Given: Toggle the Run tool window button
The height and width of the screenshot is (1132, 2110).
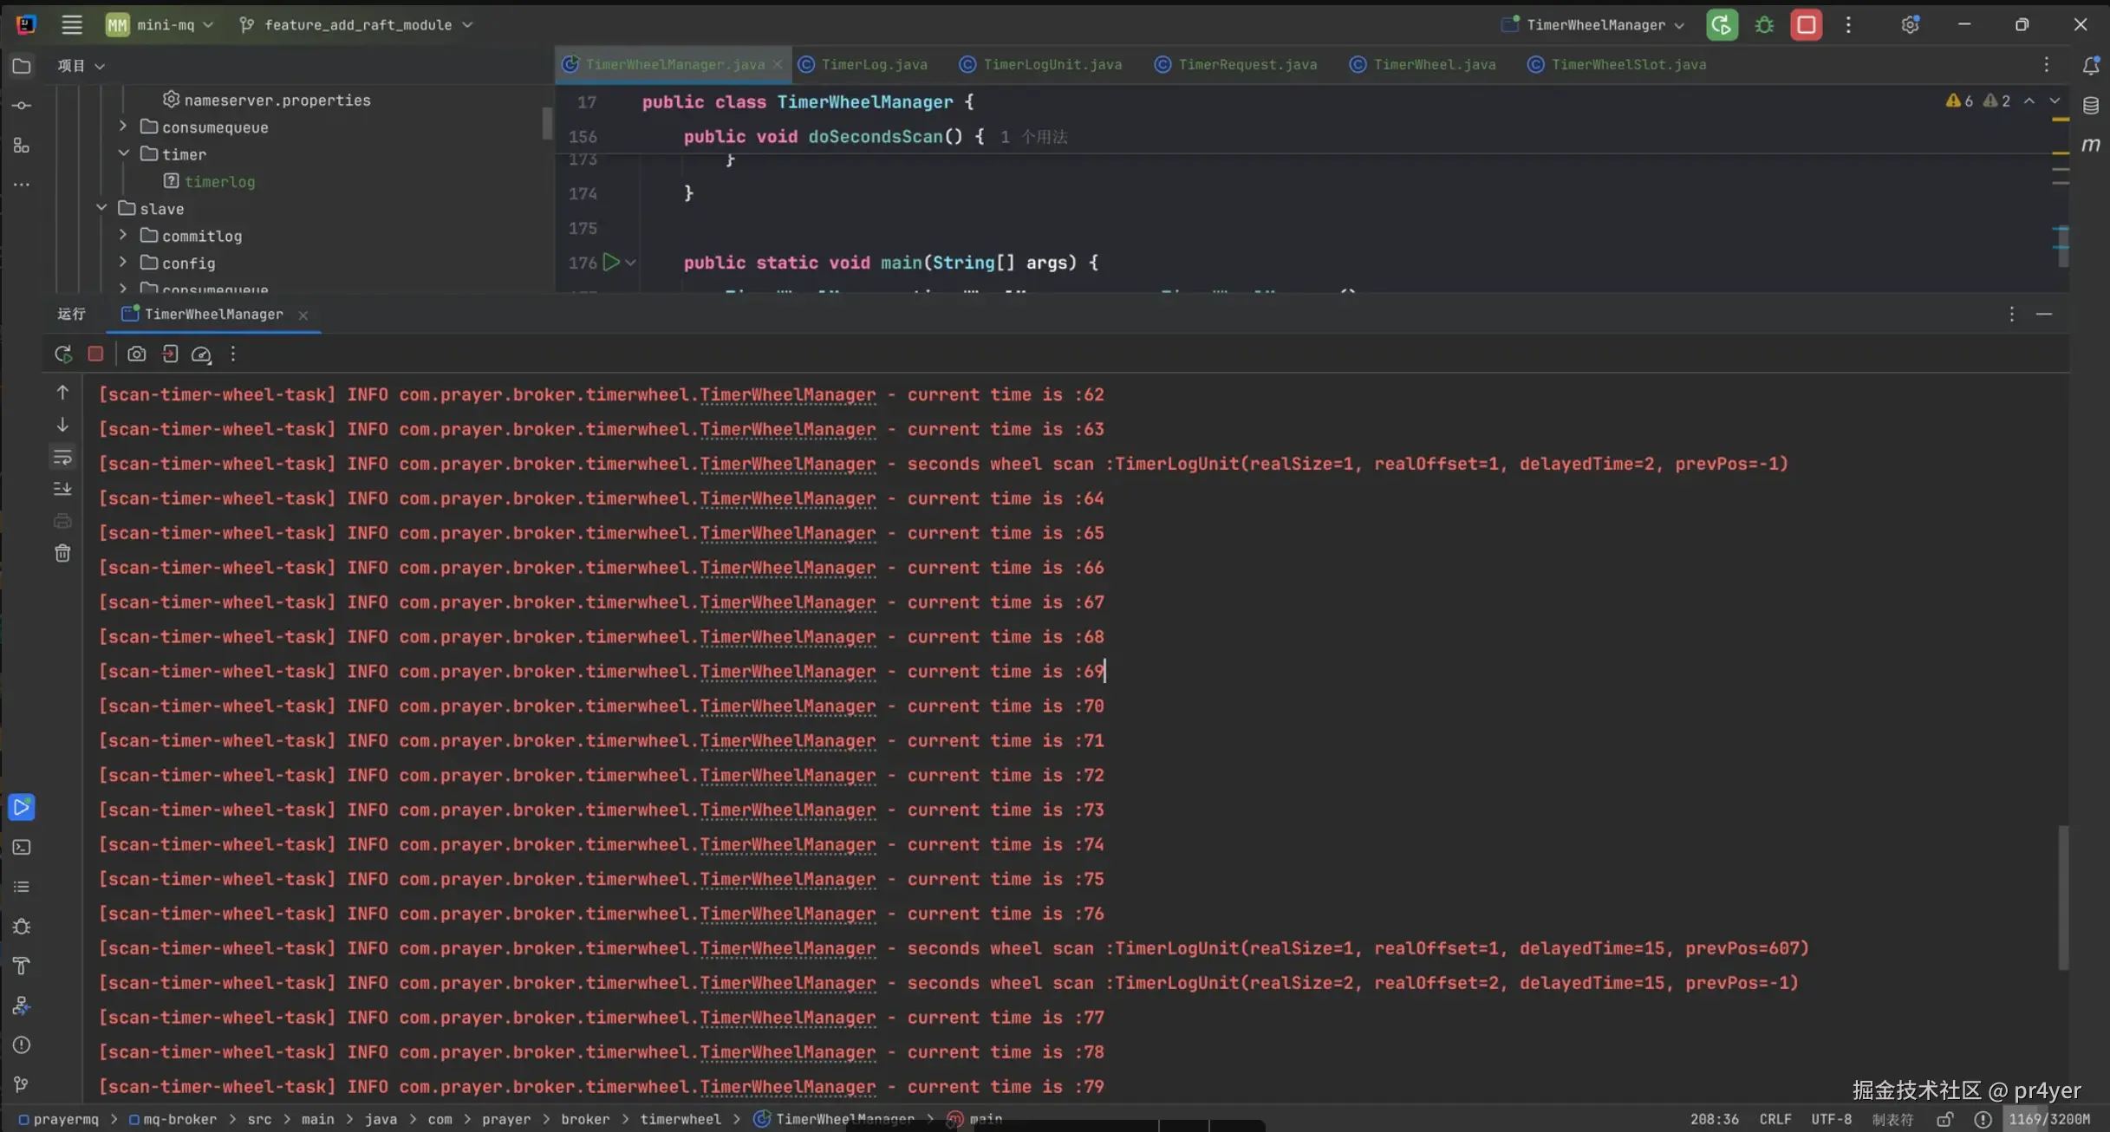Looking at the screenshot, I should click(22, 807).
